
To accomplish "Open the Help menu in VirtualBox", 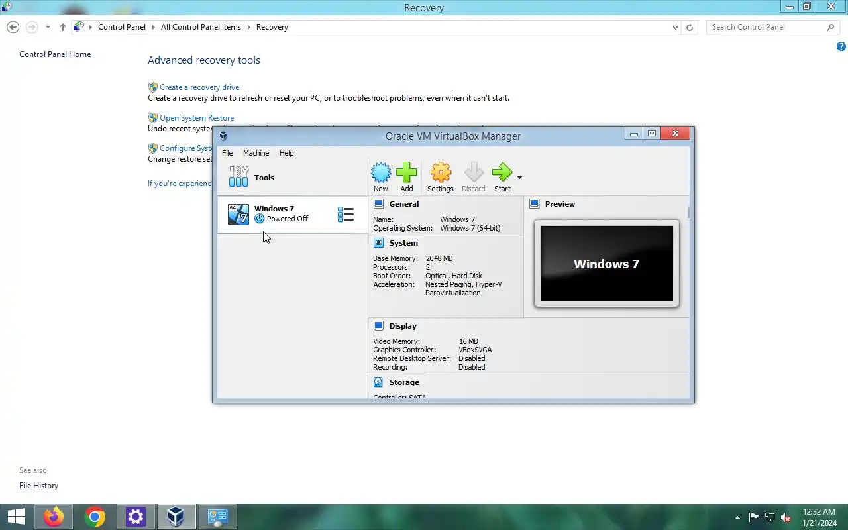I will pyautogui.click(x=286, y=153).
